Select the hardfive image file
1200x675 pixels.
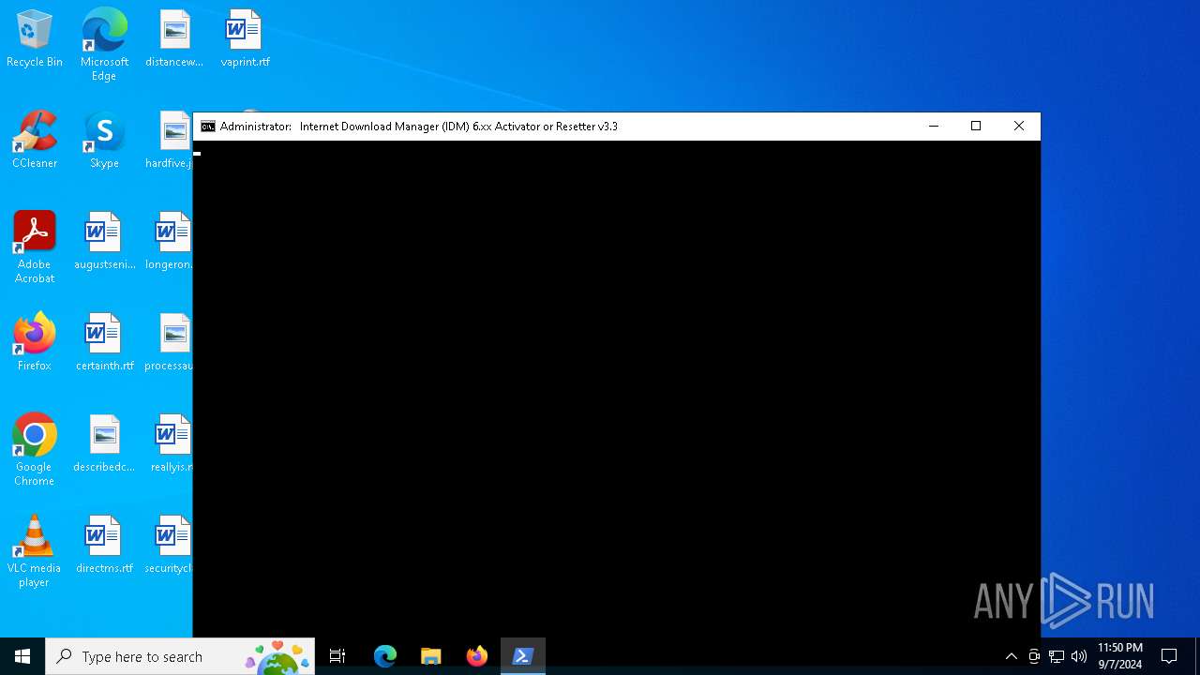170,141
